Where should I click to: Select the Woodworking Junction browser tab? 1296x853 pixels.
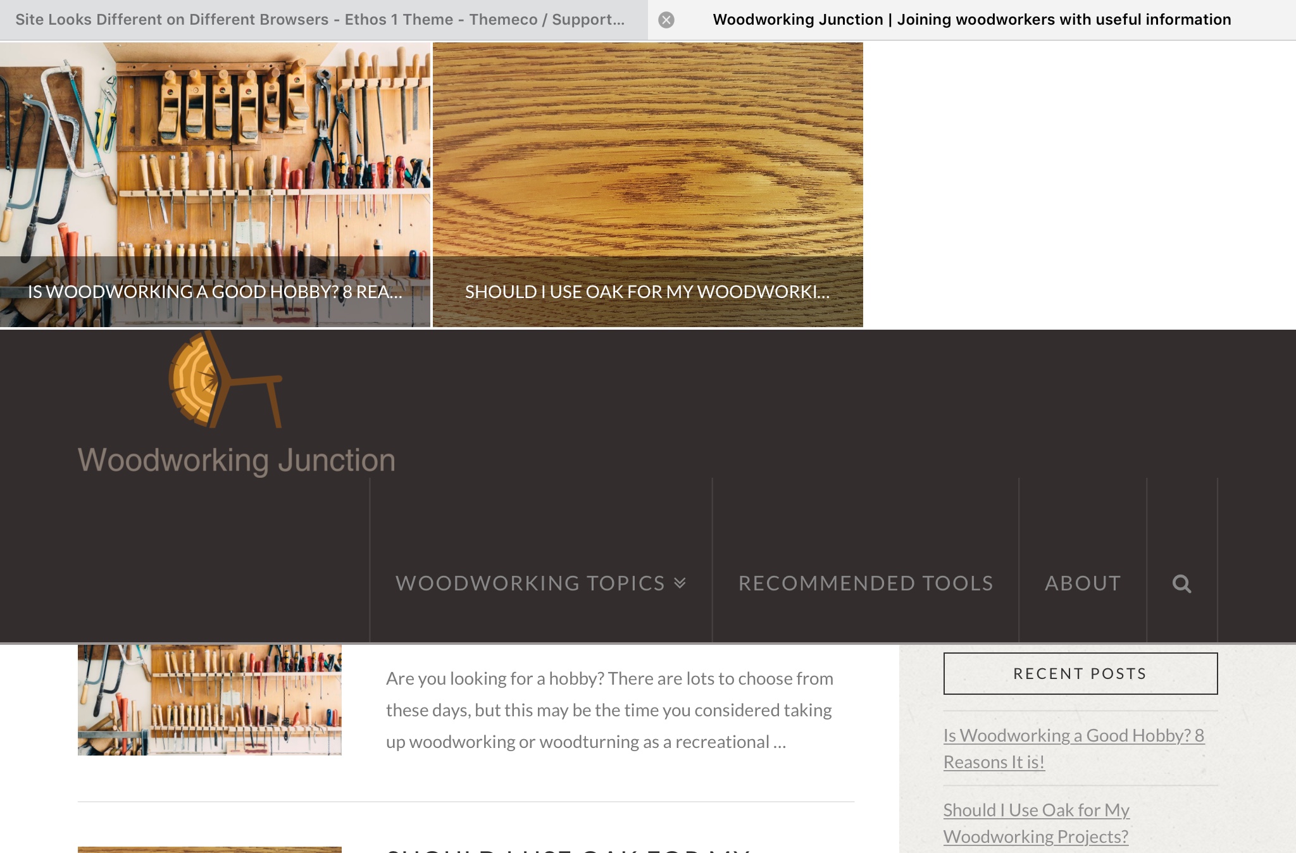tap(971, 20)
